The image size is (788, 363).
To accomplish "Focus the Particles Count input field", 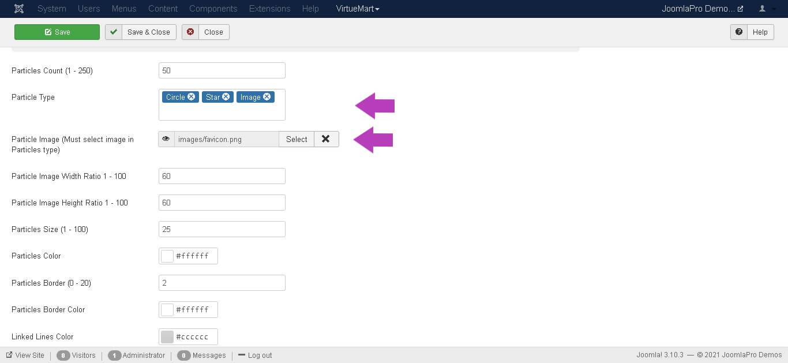I will pyautogui.click(x=222, y=70).
